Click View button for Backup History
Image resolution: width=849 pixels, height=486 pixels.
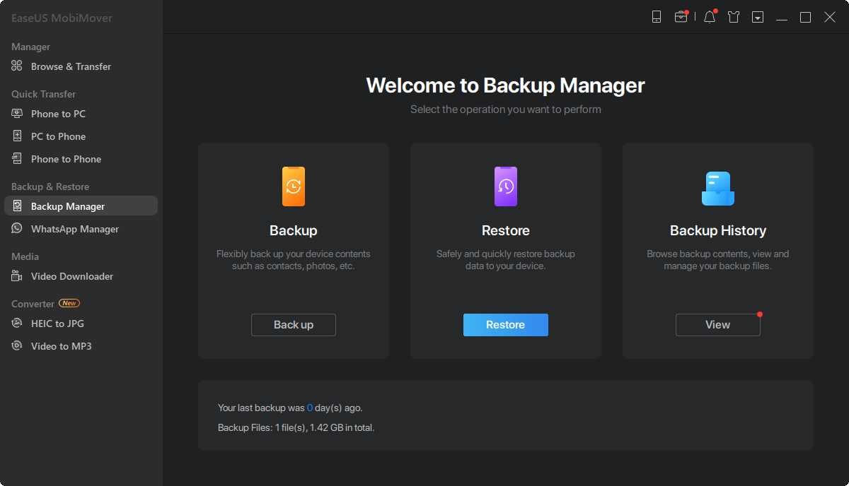pos(717,325)
